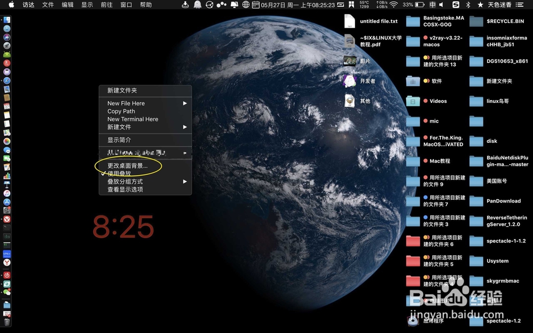This screenshot has width=533, height=333.
Task: Open Numbers bar chart icon in Dock
Action: [x=7, y=176]
